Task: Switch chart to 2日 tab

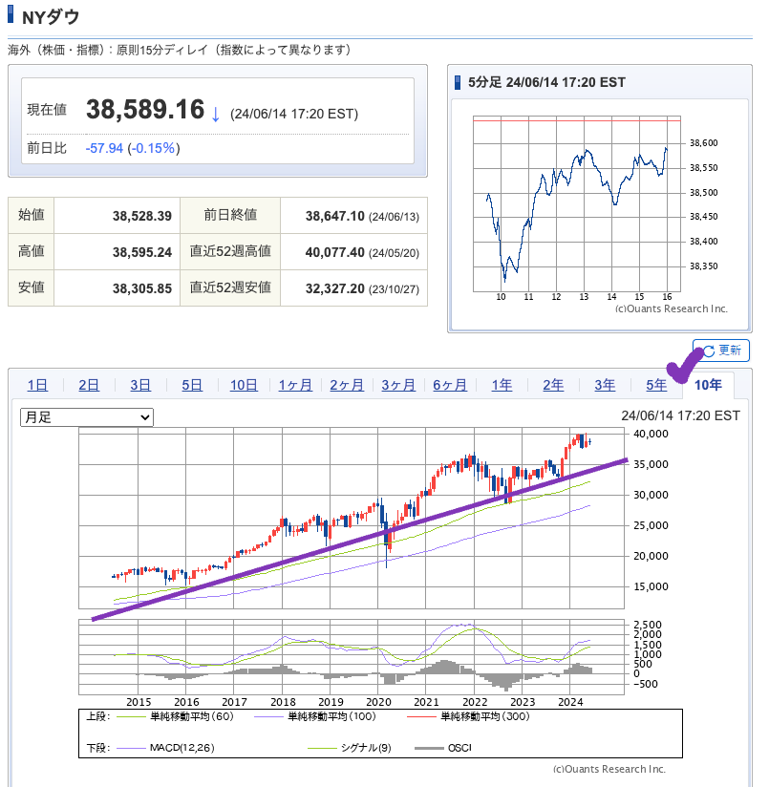Action: tap(89, 385)
